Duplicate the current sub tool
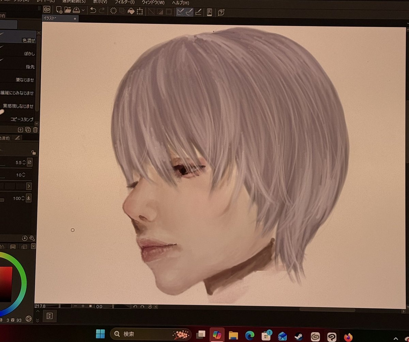This screenshot has height=342, width=409. 28,130
